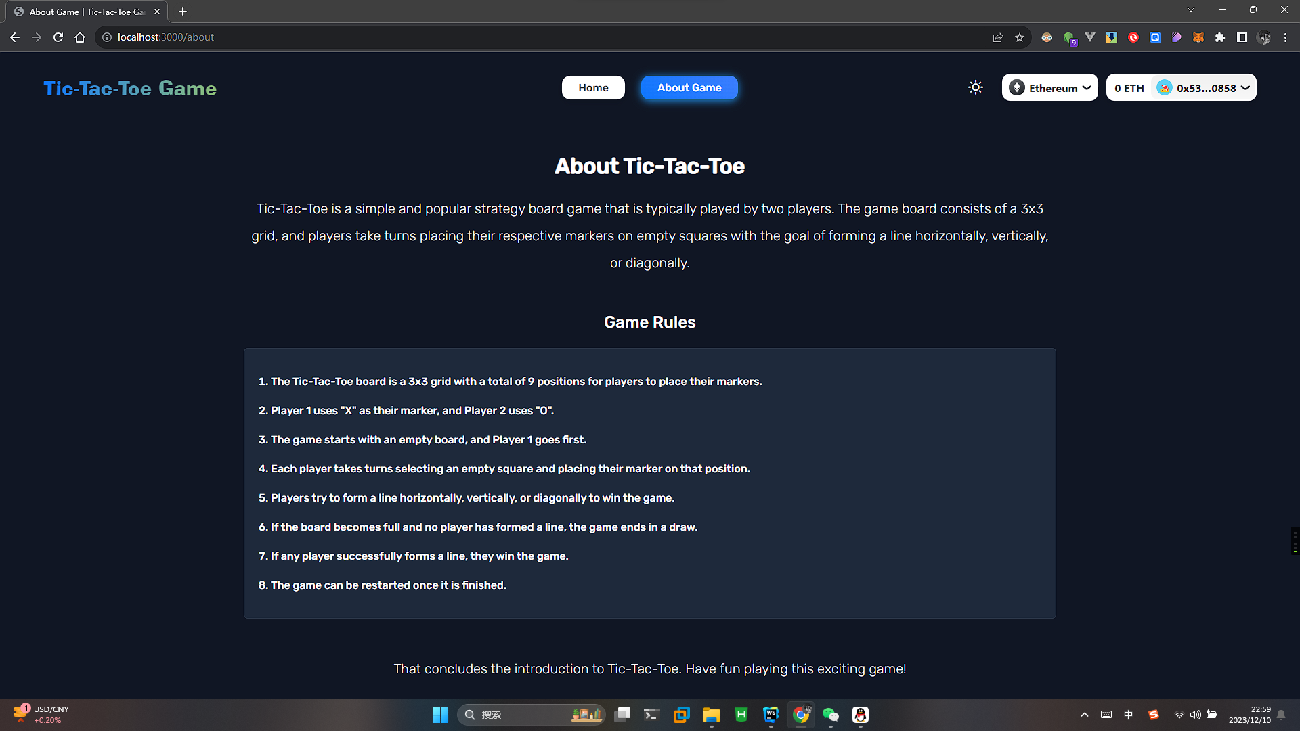
Task: Click the share this page icon
Action: [997, 37]
